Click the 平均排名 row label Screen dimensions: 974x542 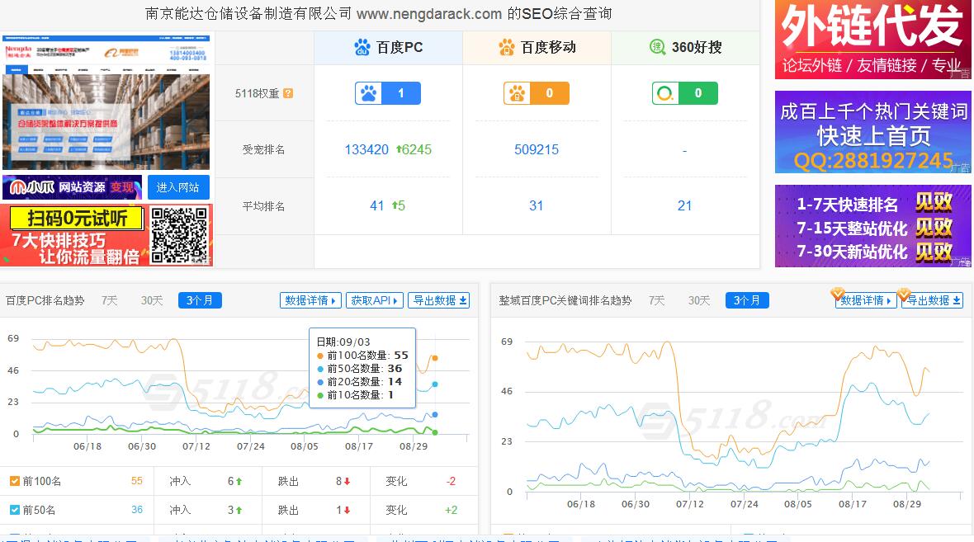[263, 206]
